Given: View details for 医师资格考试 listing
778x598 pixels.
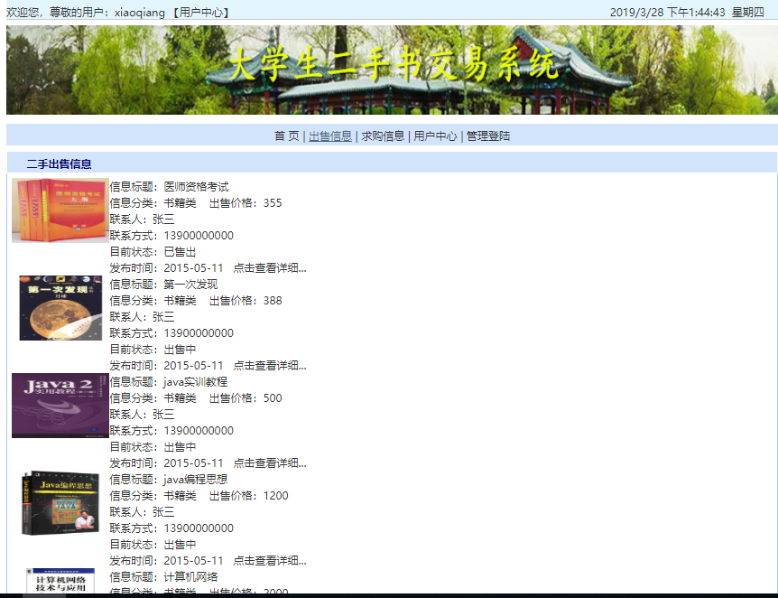Looking at the screenshot, I should [x=270, y=268].
